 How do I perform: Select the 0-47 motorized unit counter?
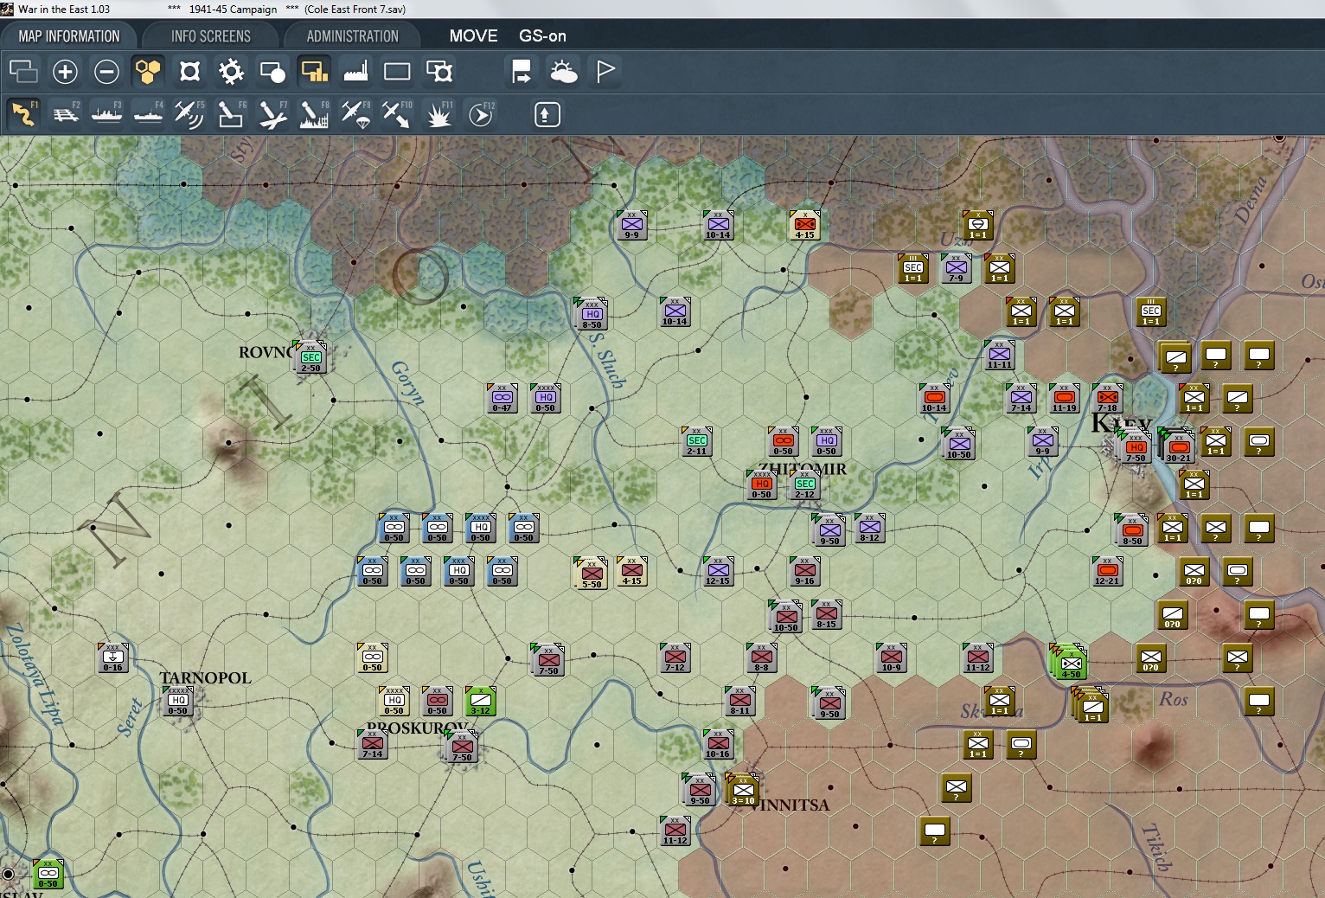tap(502, 398)
